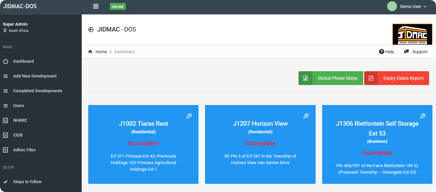Edit the J1207 Horizon View card

click(306, 116)
